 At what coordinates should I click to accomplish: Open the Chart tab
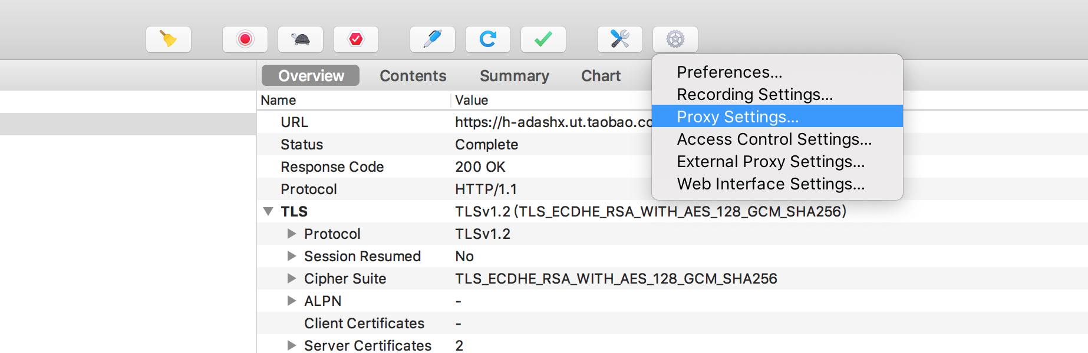click(x=601, y=76)
